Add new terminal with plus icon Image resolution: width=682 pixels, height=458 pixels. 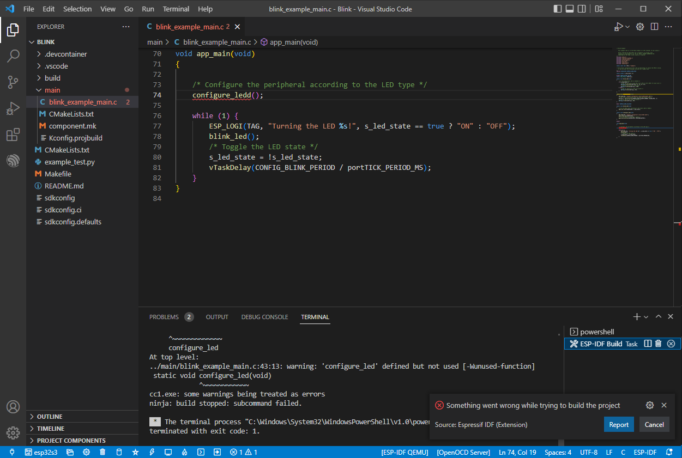636,317
